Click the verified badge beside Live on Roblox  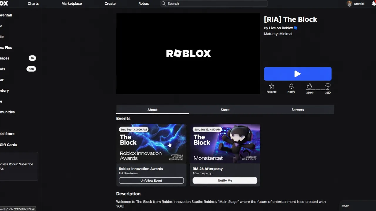[x=296, y=28]
